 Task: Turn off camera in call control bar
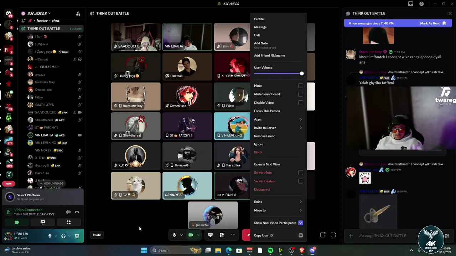[191, 235]
